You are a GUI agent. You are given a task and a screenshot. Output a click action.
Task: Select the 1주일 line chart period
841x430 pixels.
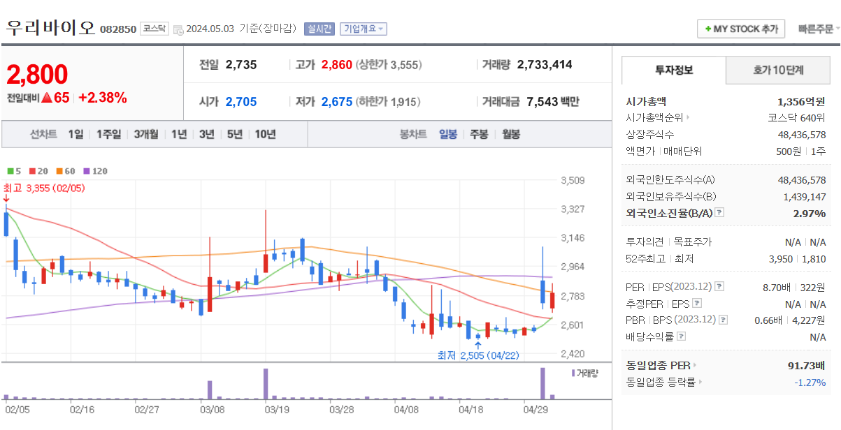(x=108, y=135)
